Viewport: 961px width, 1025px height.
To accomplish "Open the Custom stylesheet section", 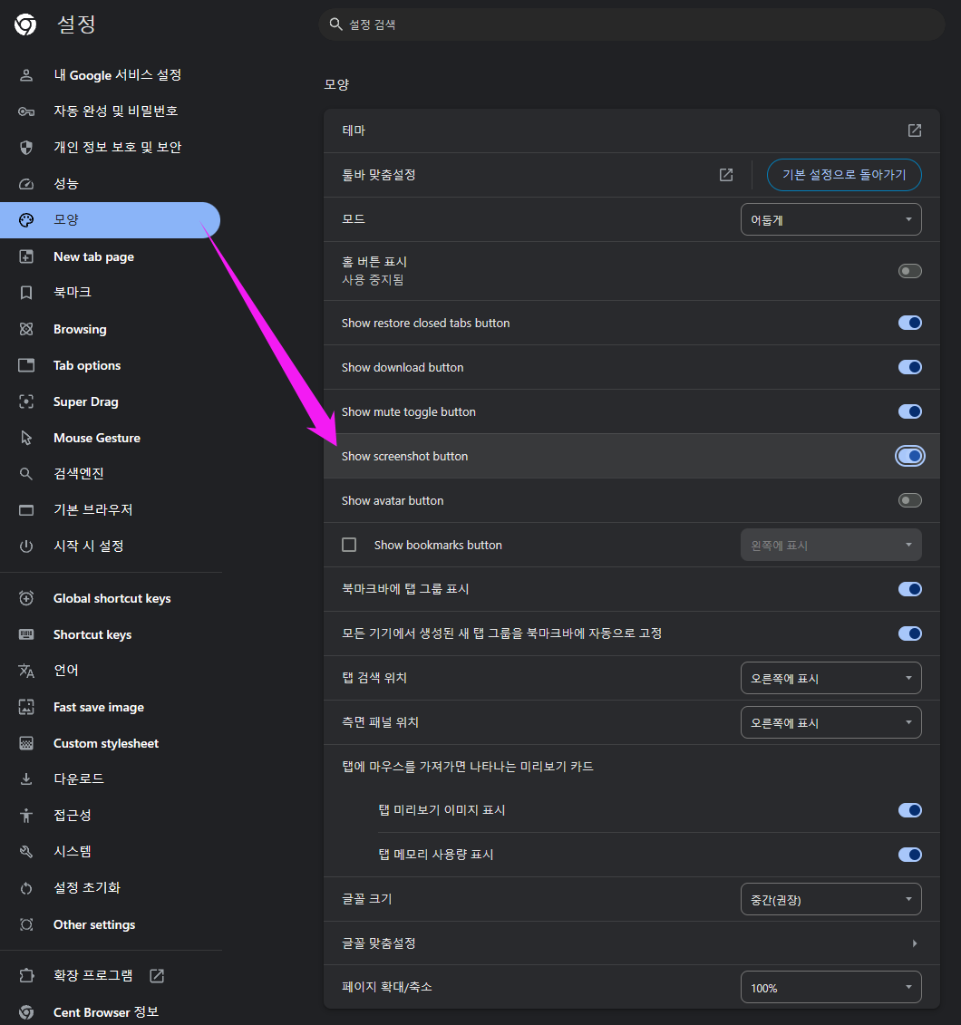I will (x=110, y=743).
